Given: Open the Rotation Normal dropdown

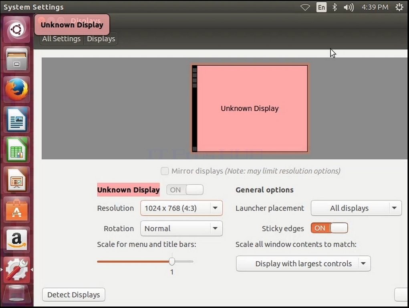Looking at the screenshot, I should [181, 228].
